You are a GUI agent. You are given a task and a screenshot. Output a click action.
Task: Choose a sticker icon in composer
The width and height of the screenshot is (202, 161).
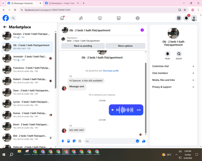[74, 141]
